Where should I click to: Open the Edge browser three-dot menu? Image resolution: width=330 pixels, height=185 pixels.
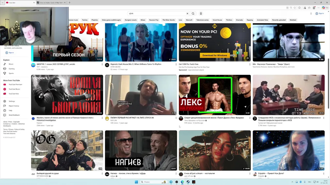click(x=318, y=8)
